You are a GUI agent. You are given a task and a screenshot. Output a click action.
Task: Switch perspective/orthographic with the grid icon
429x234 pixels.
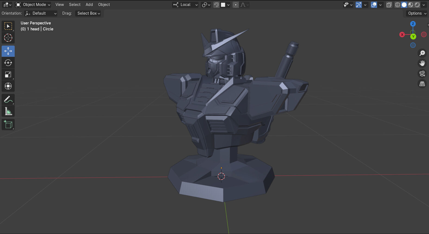pos(422,84)
